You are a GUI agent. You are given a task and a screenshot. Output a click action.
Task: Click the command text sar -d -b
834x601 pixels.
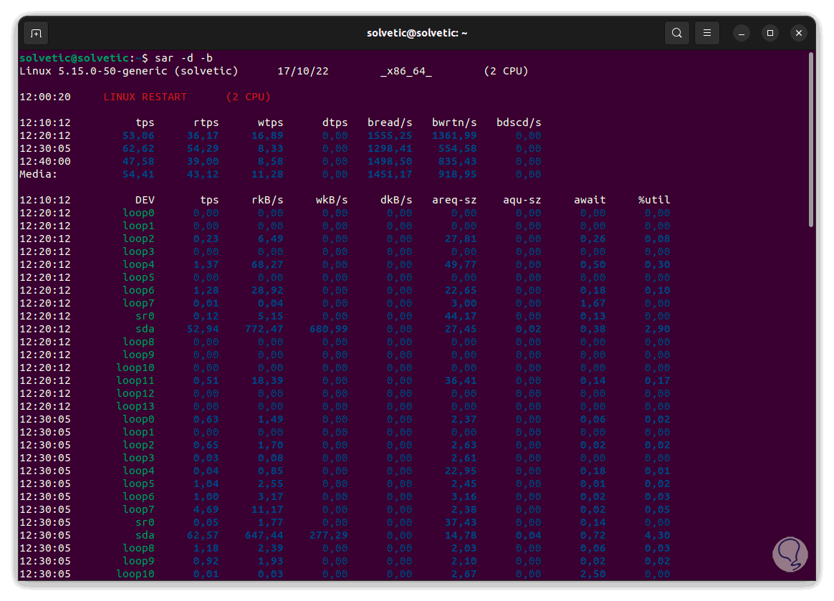click(x=183, y=58)
